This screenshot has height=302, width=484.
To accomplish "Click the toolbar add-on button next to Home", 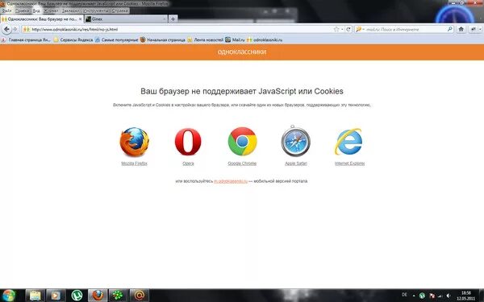I will coord(474,29).
